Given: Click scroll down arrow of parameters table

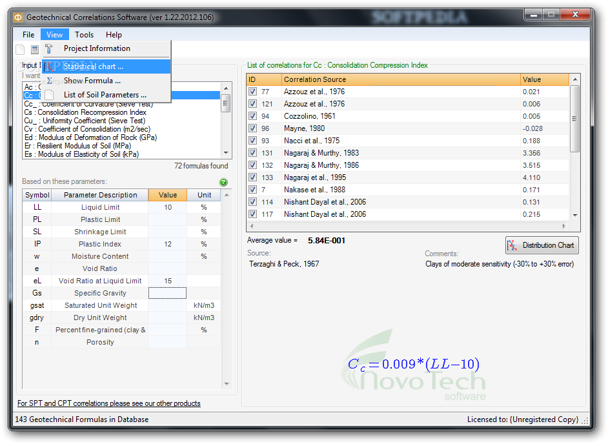Looking at the screenshot, I should (x=227, y=384).
